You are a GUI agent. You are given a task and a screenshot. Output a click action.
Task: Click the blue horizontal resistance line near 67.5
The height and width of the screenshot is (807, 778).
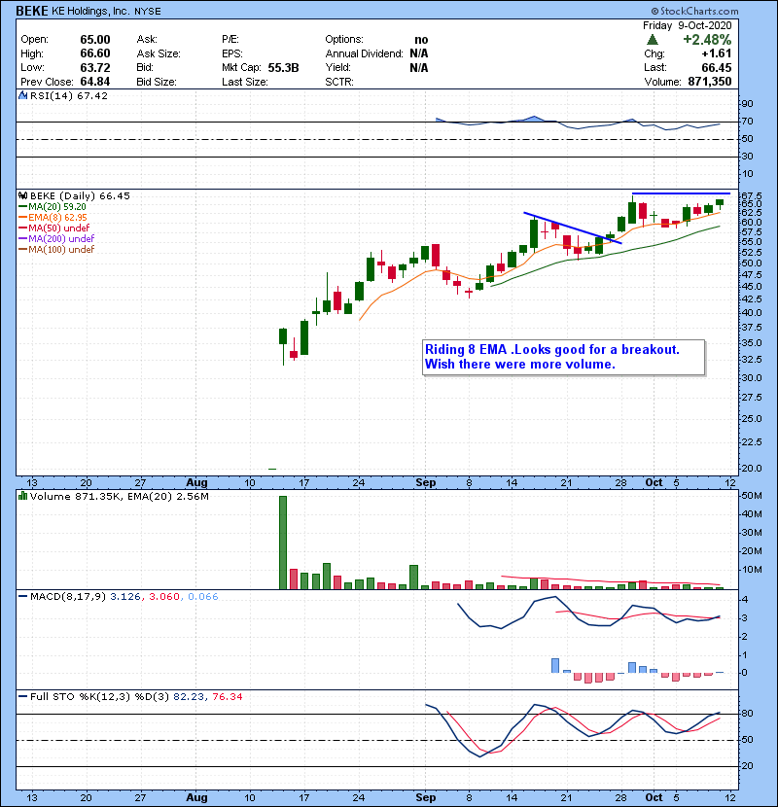[x=681, y=193]
